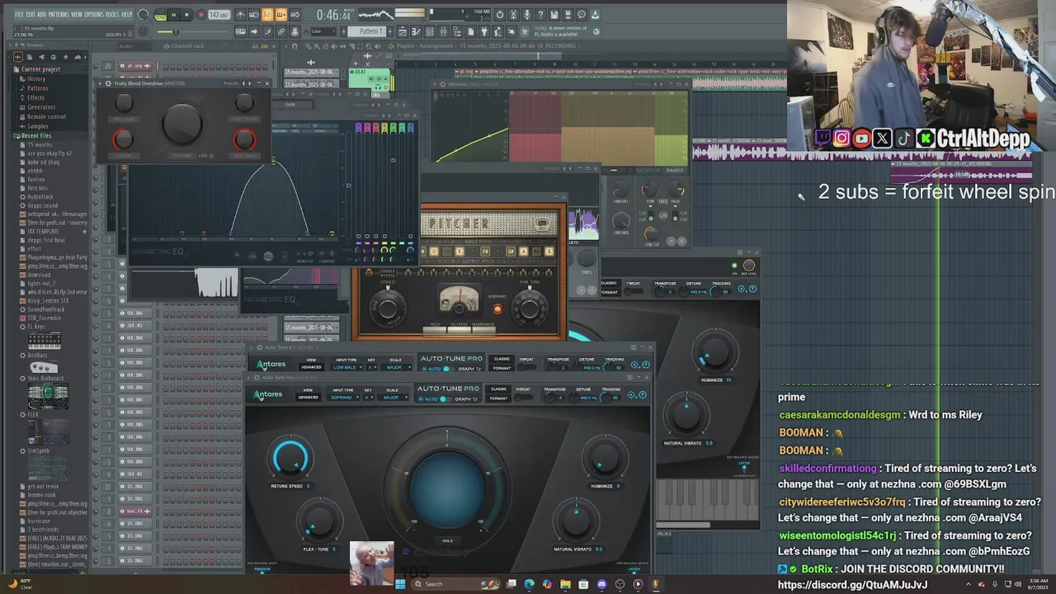Open the PATTERNS menu

pyautogui.click(x=59, y=14)
